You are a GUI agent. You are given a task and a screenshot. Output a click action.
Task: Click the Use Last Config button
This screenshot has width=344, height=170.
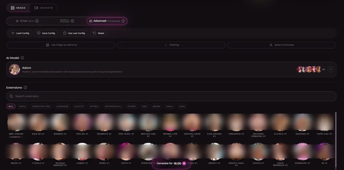[x=74, y=33]
